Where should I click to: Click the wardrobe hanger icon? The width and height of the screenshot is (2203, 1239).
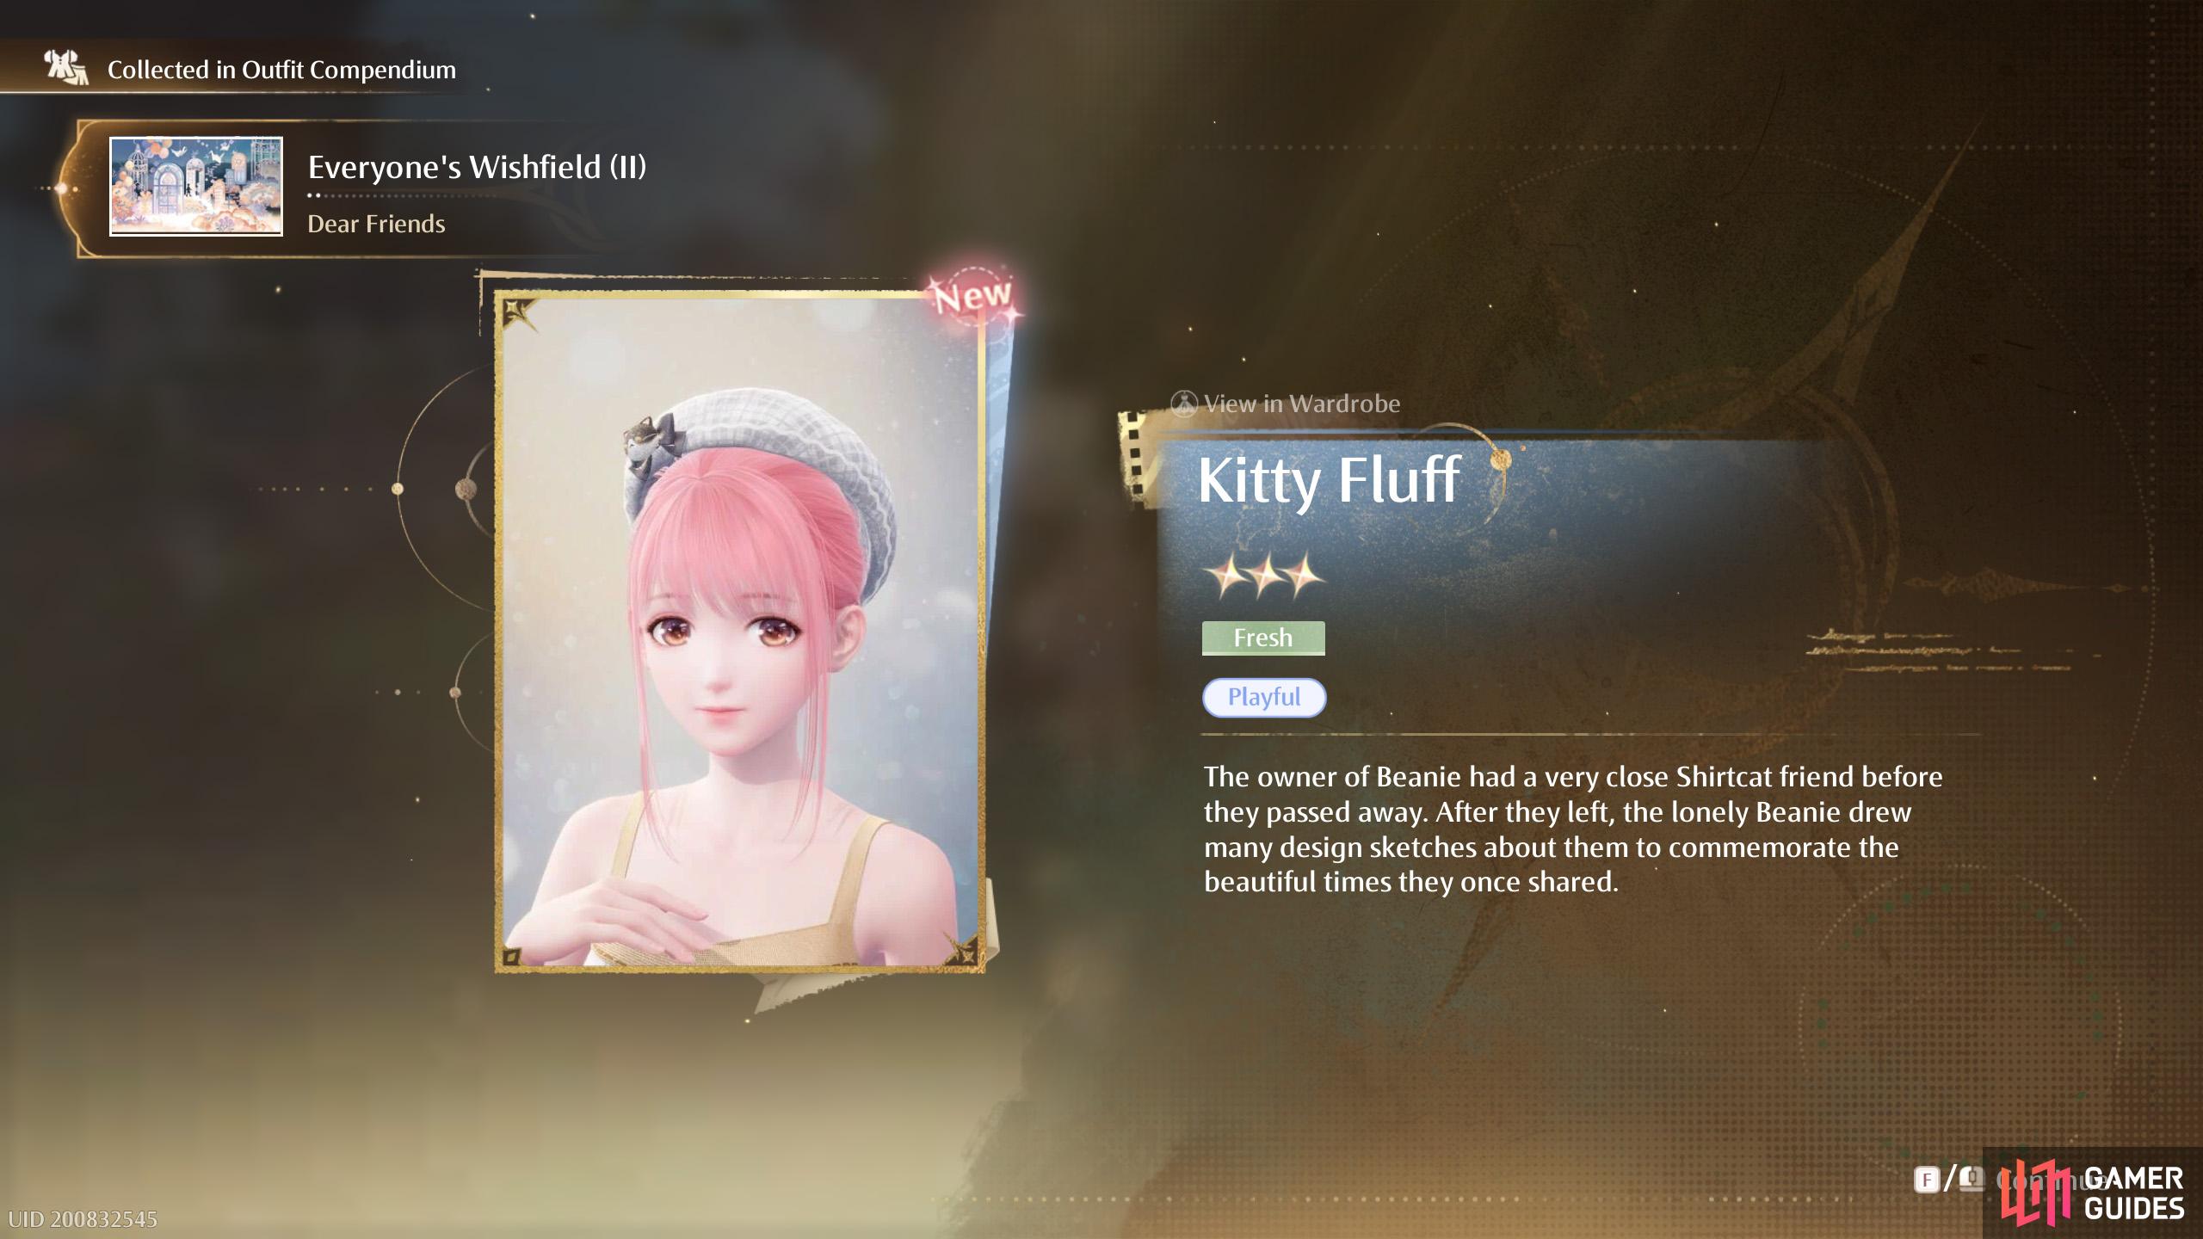1184,404
